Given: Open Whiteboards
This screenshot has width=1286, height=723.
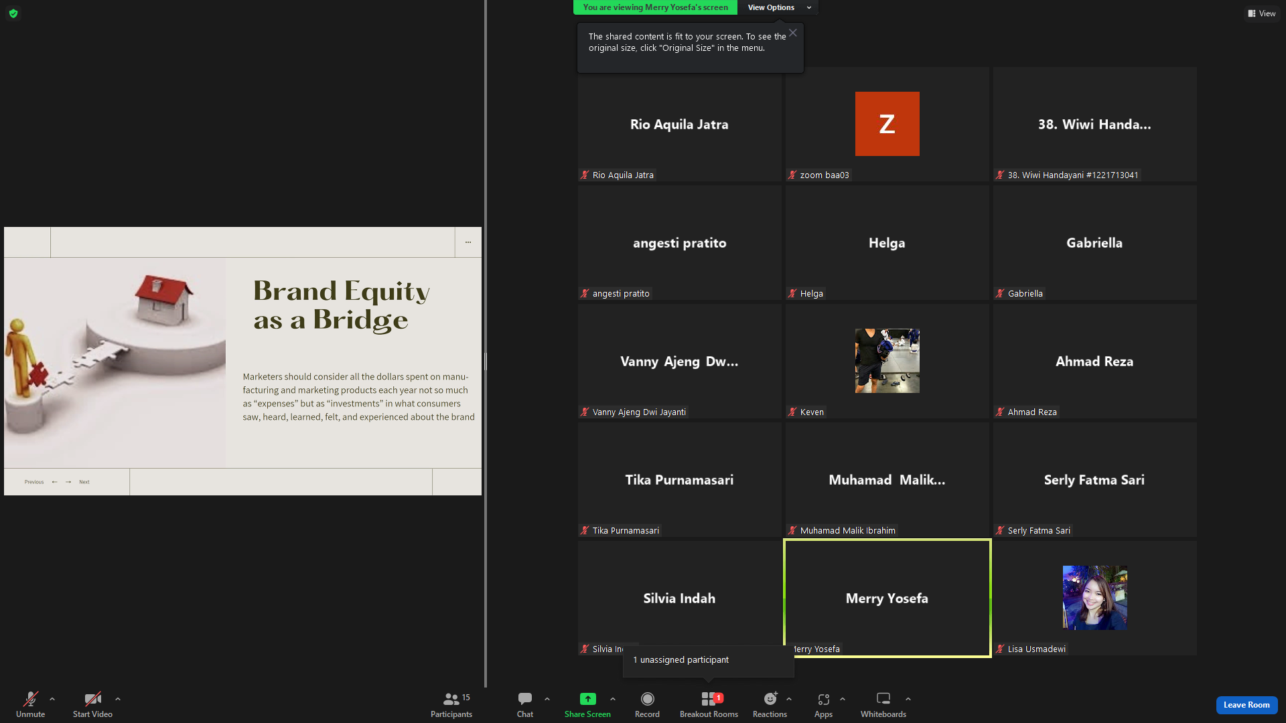Looking at the screenshot, I should [883, 705].
